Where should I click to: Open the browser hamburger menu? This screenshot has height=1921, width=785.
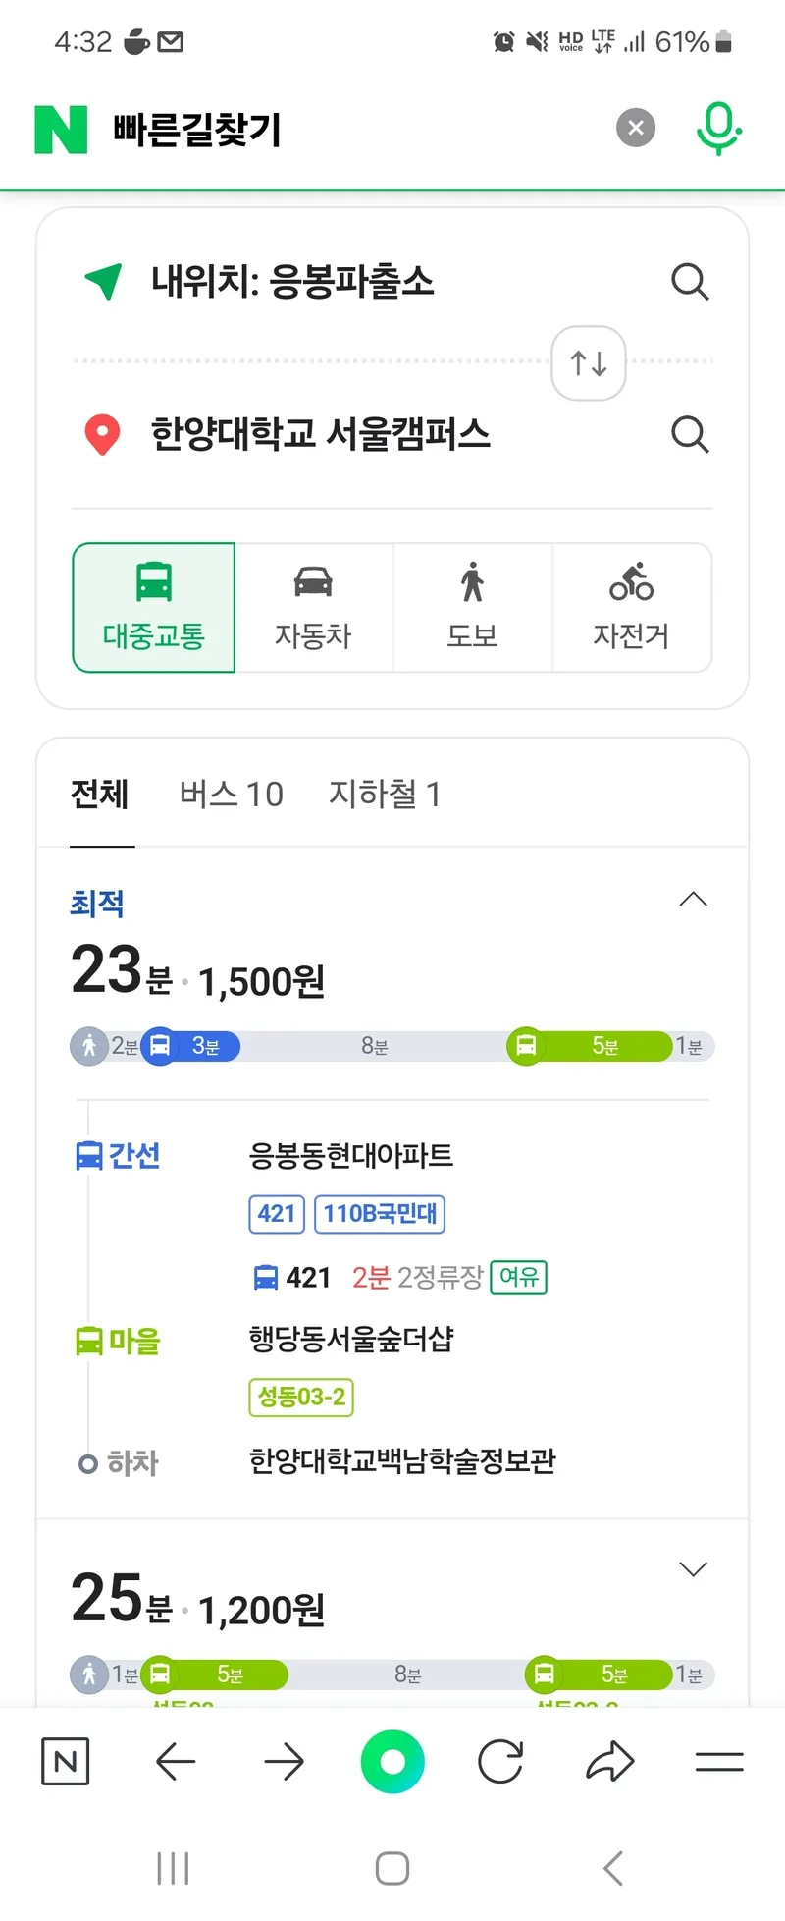719,1762
